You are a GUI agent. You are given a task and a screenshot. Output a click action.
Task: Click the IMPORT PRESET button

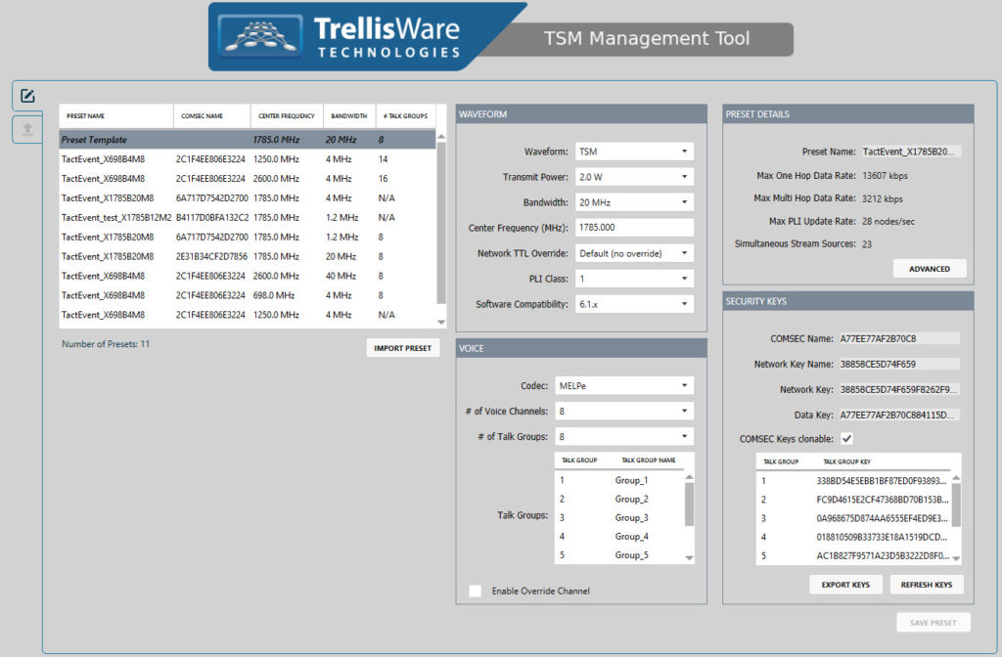[x=402, y=347]
